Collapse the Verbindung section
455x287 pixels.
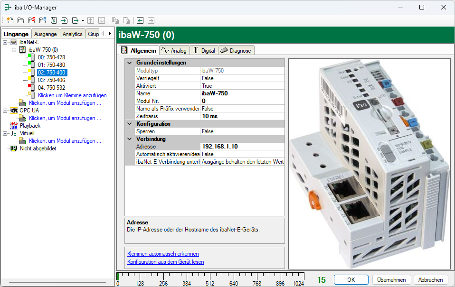pos(130,139)
